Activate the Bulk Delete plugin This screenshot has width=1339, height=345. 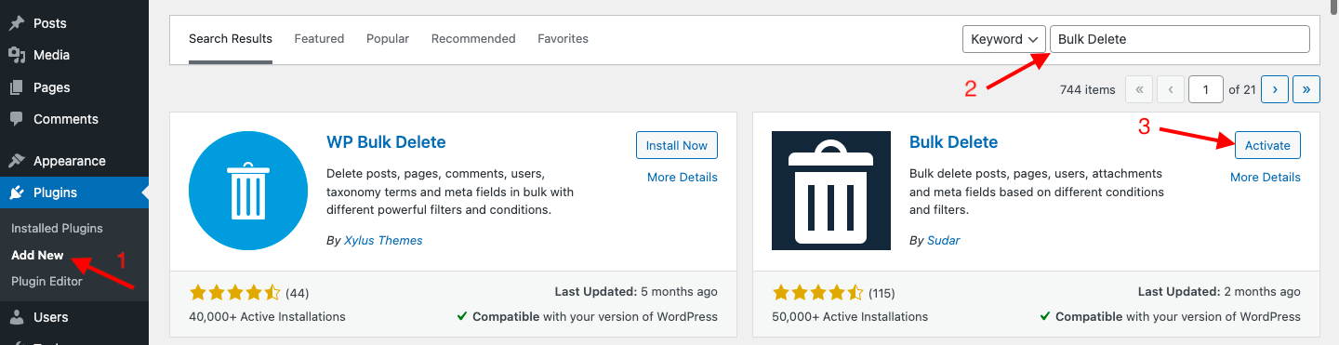click(x=1267, y=145)
